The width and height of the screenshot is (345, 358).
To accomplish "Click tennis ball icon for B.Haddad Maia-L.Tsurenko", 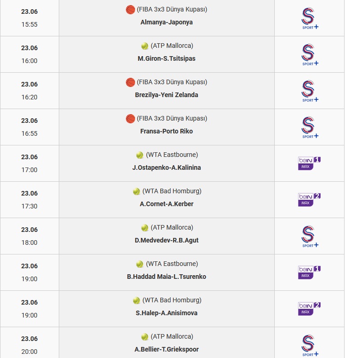I will click(x=140, y=264).
